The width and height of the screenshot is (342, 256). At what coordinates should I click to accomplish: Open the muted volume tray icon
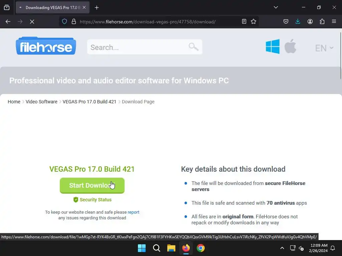pos(301,248)
